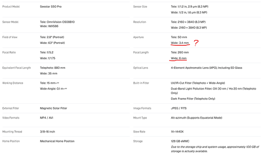The height and width of the screenshot is (157, 261).
Task: Click the 'Sensor Model' label
Action: (x=10, y=22)
